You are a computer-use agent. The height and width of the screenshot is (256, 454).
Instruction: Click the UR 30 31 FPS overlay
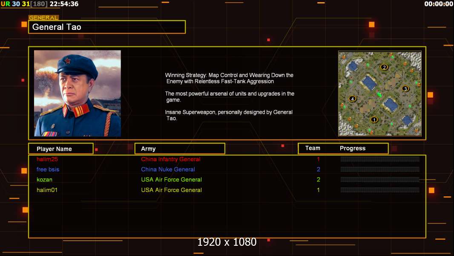[24, 4]
